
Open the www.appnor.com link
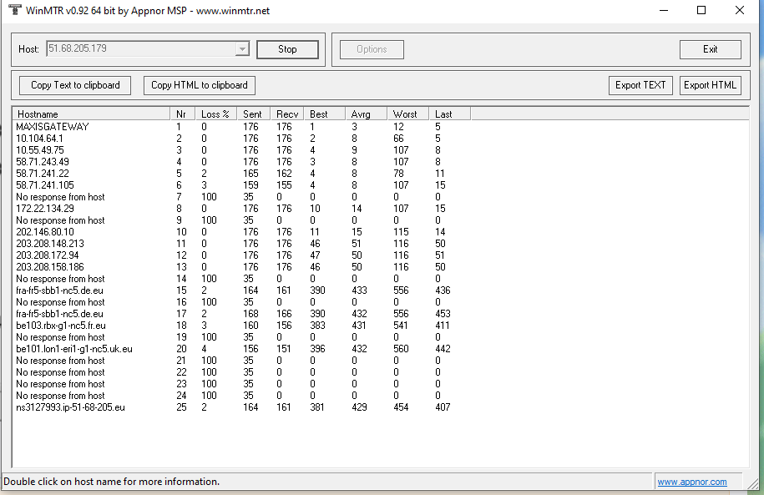point(691,482)
